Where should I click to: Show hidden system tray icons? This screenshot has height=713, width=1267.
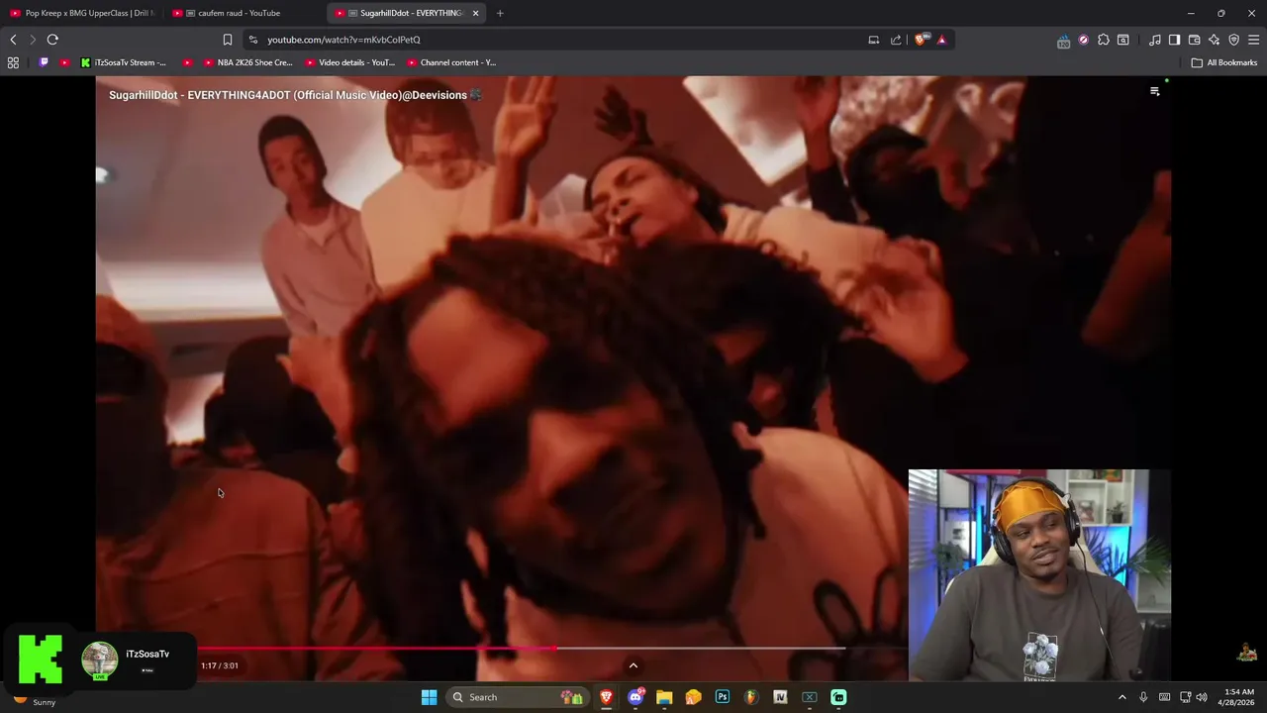pos(1121,697)
